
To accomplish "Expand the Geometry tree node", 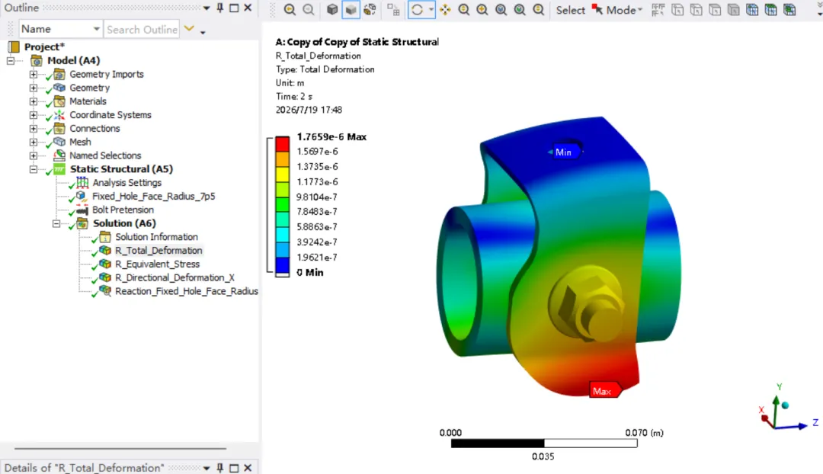I will point(34,88).
